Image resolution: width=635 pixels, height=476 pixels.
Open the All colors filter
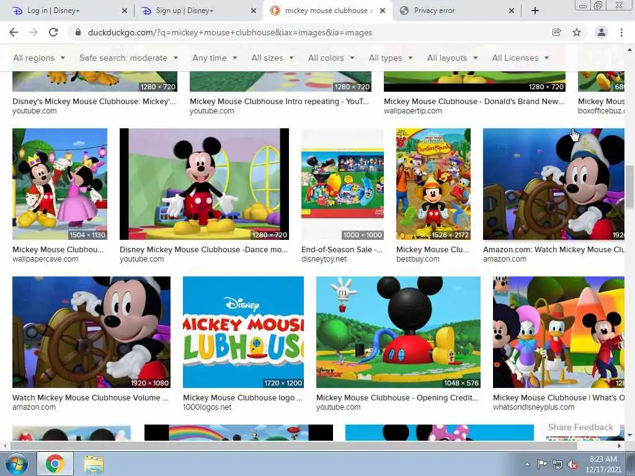pos(331,58)
